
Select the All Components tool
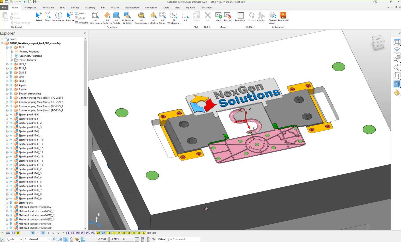(141, 17)
